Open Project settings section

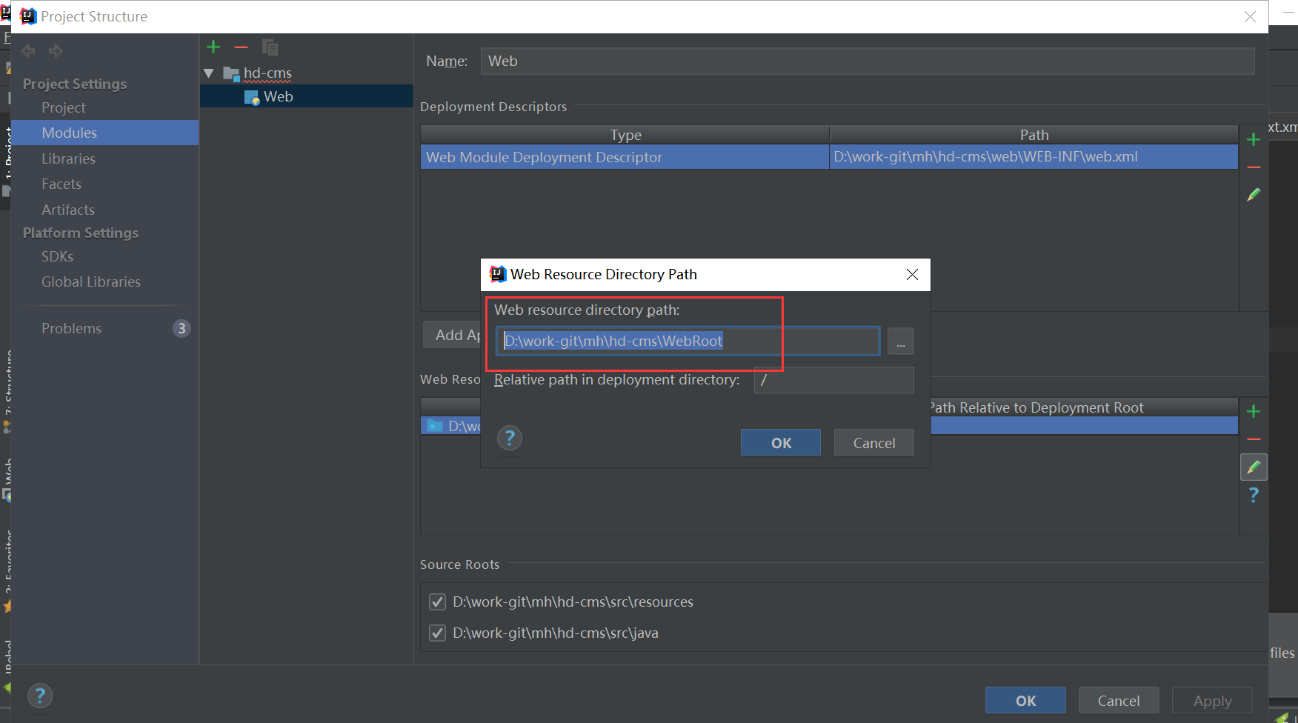pyautogui.click(x=64, y=107)
